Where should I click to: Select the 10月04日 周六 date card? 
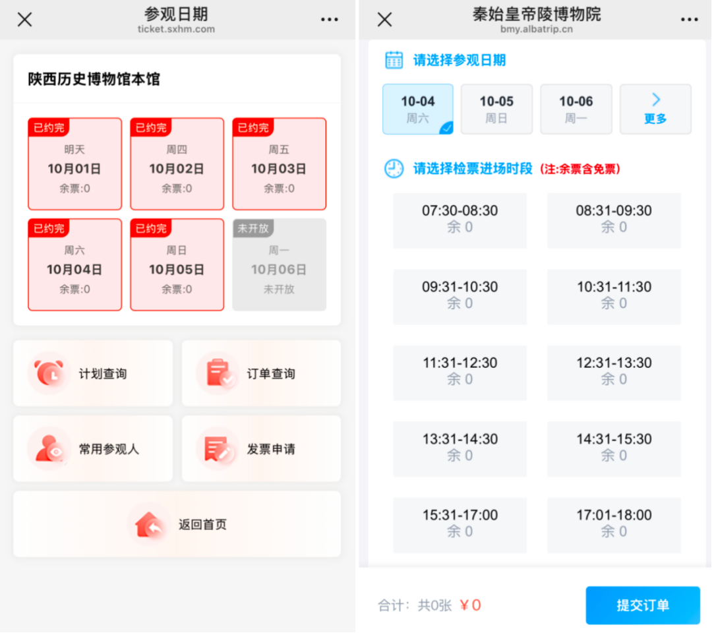point(74,264)
